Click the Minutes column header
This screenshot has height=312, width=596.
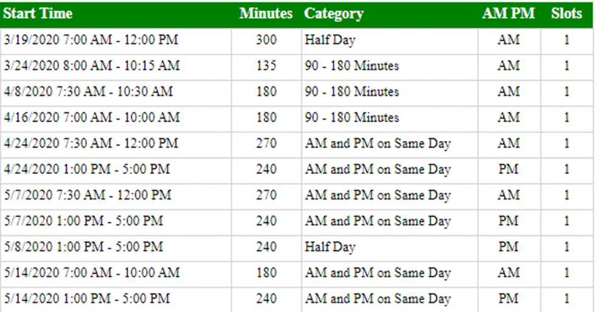266,13
